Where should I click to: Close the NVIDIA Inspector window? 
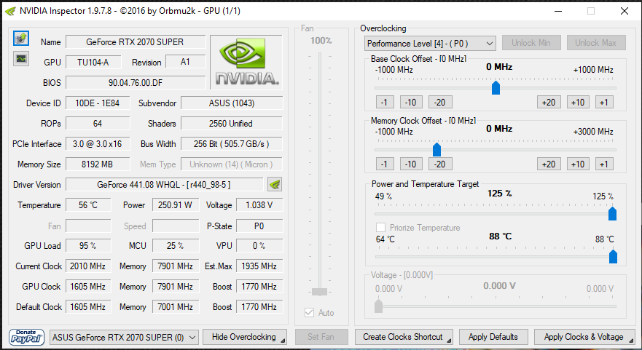pos(624,11)
